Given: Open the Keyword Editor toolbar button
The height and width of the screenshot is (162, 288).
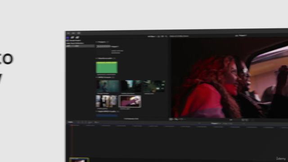Looking at the screenshot, I should pos(73,33).
